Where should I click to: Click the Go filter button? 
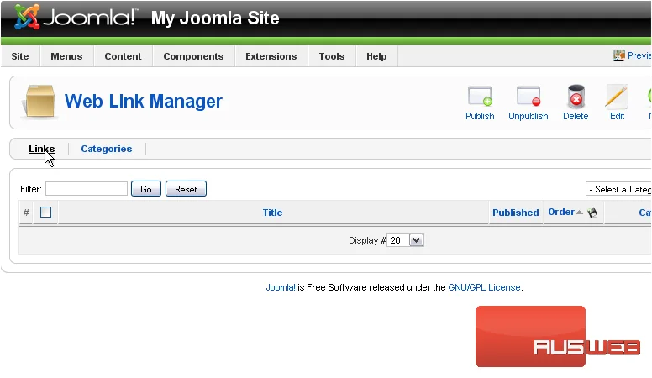point(146,189)
